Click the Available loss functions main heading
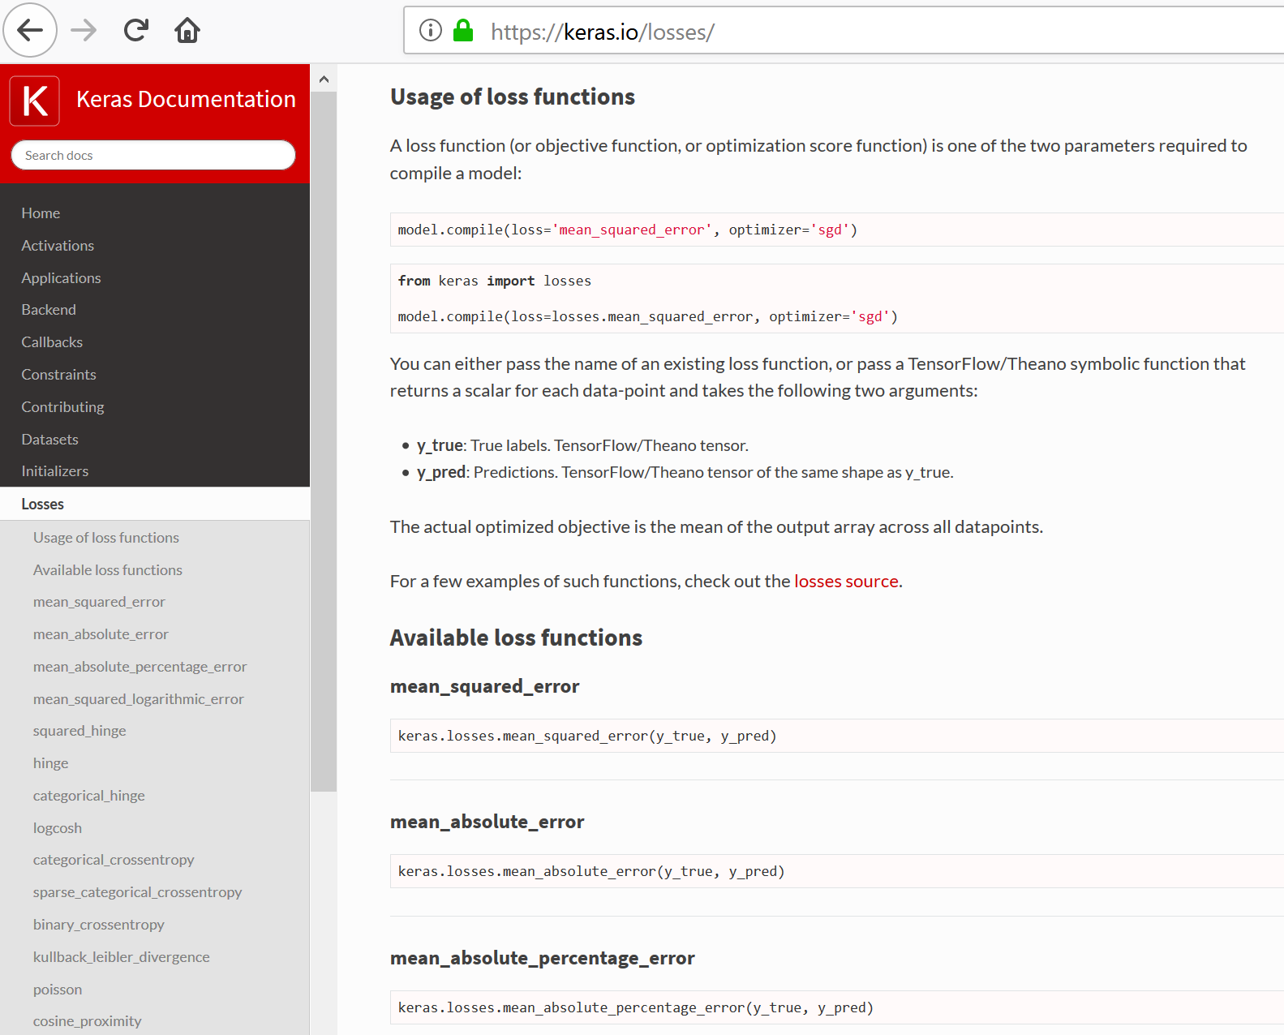 coord(516,638)
